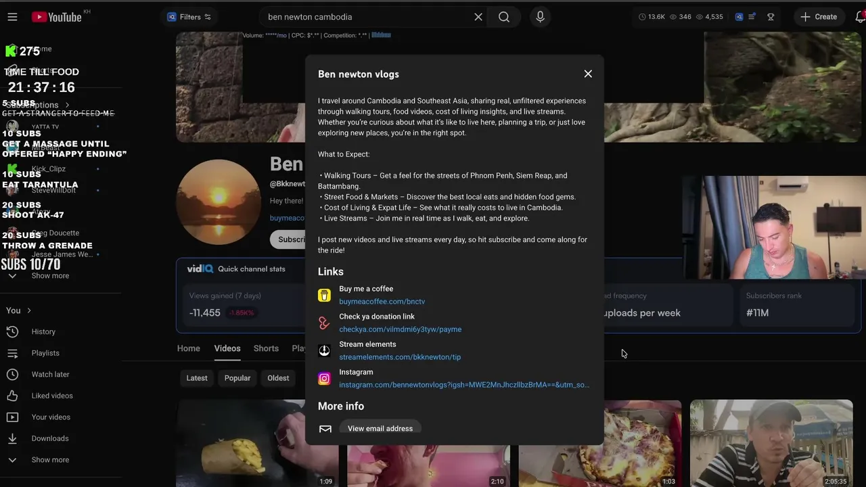
Task: Click View email address button
Action: 380,429
